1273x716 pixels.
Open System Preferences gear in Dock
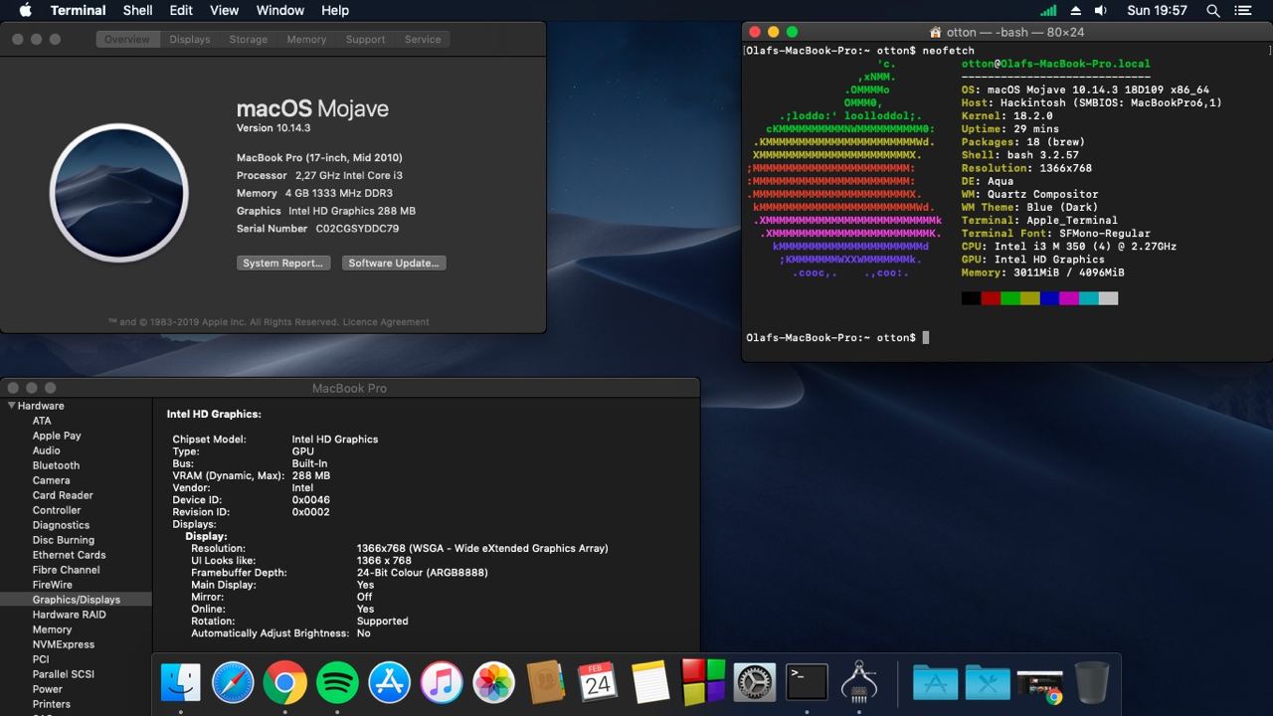[x=755, y=683]
